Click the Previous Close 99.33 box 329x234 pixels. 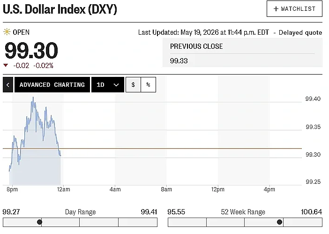(x=242, y=53)
